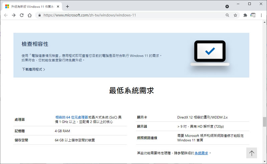The height and width of the screenshot is (164, 267).
Task: Click the vertical scrollbar thumb
Action: [x=264, y=122]
